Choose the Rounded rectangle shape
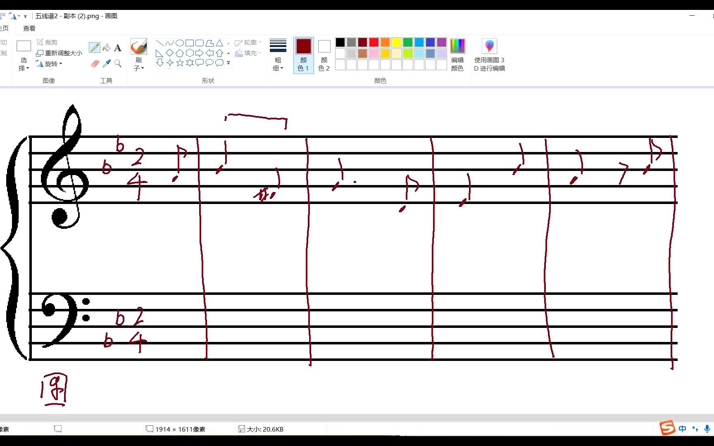714x446 pixels. [x=199, y=43]
